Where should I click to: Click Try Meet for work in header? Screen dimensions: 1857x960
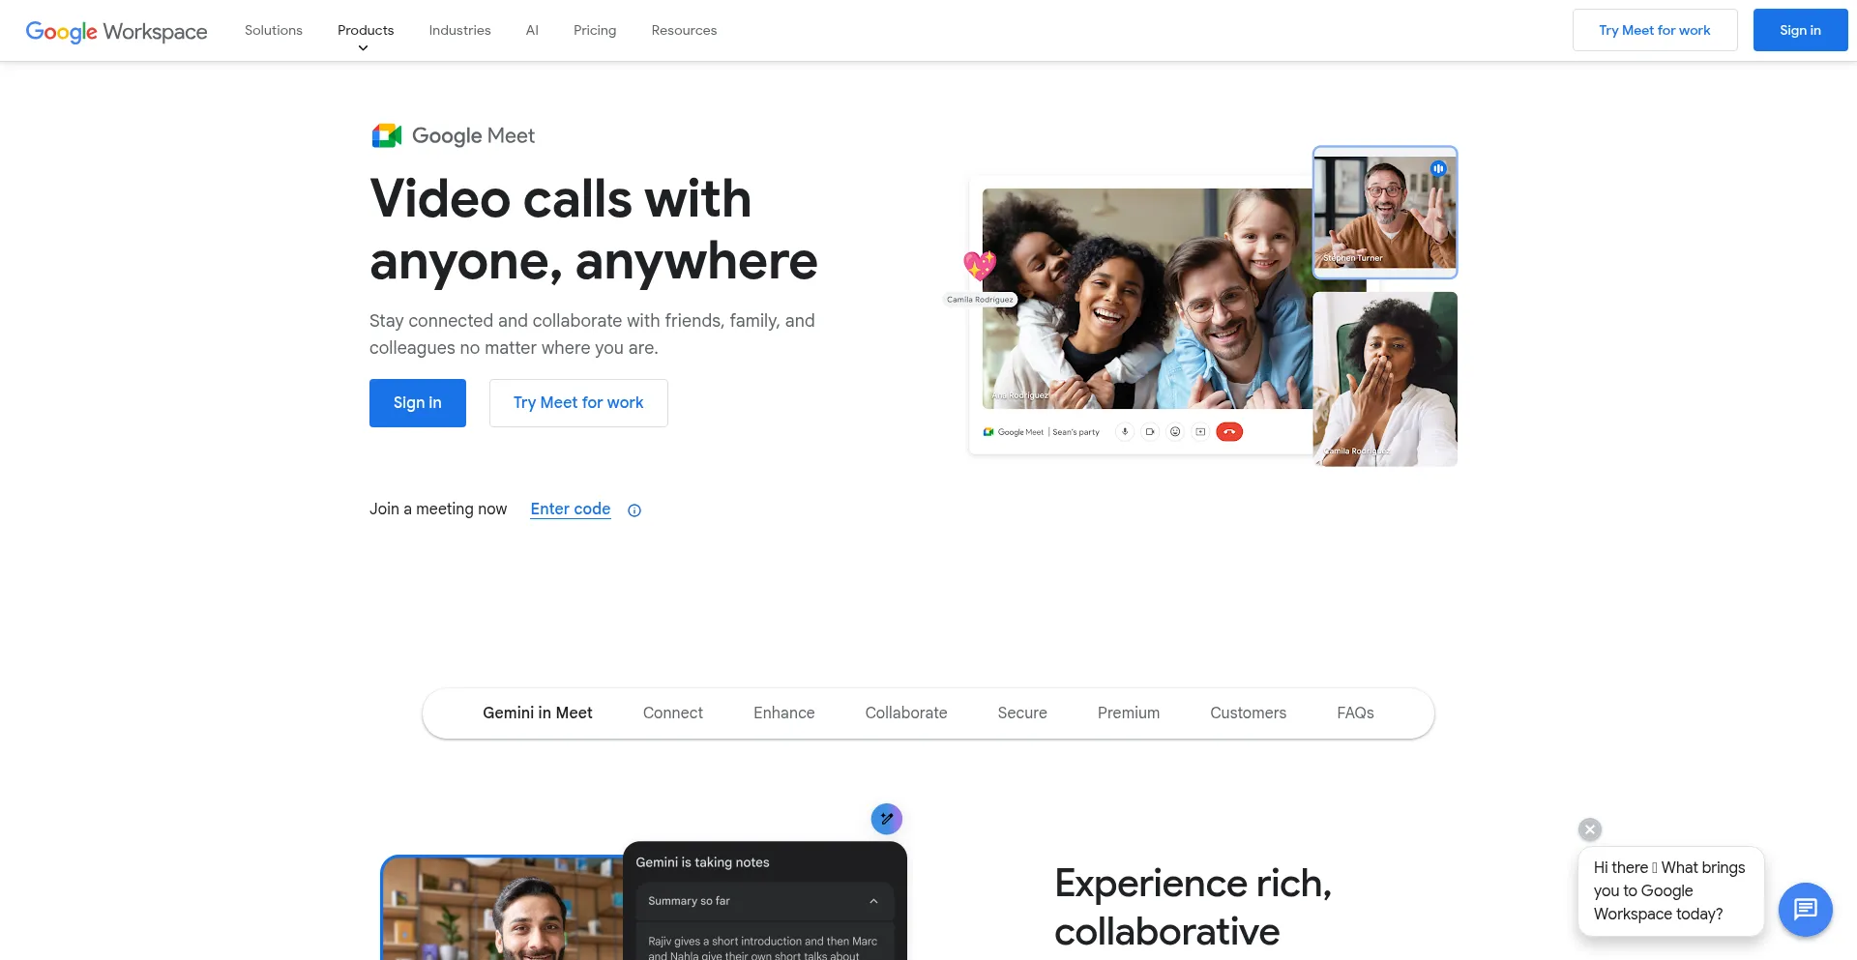tap(1654, 31)
